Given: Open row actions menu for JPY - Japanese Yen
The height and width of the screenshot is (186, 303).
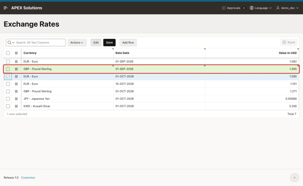Looking at the screenshot, I should [x=16, y=99].
